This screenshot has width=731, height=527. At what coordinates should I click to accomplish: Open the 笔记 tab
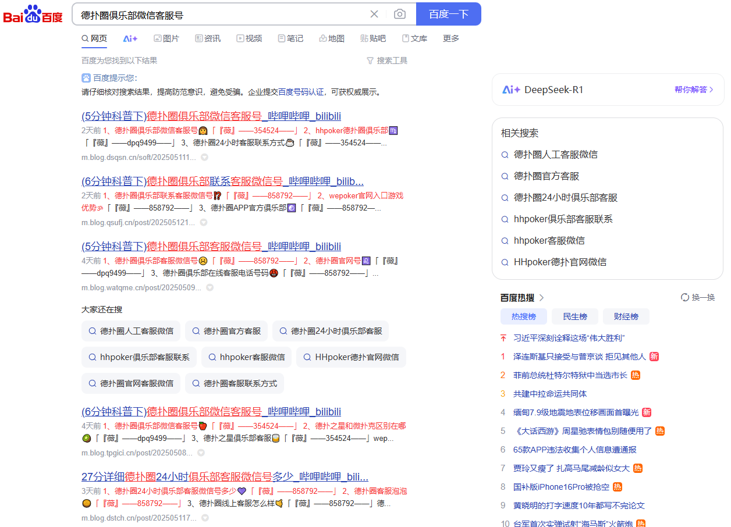(x=290, y=38)
